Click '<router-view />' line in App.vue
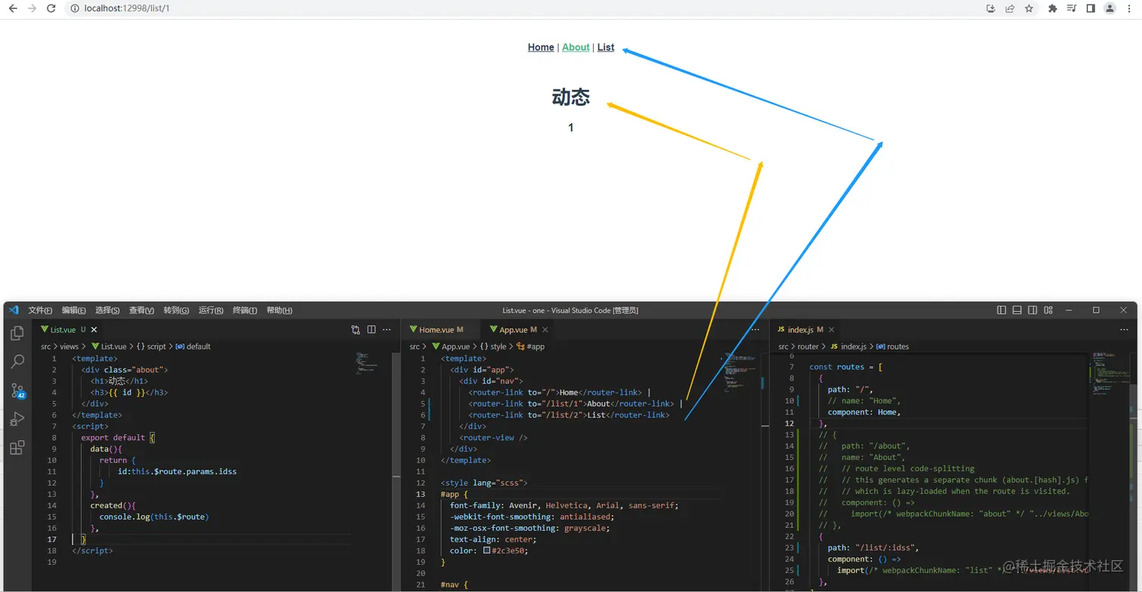Image resolution: width=1142 pixels, height=592 pixels. pos(493,438)
